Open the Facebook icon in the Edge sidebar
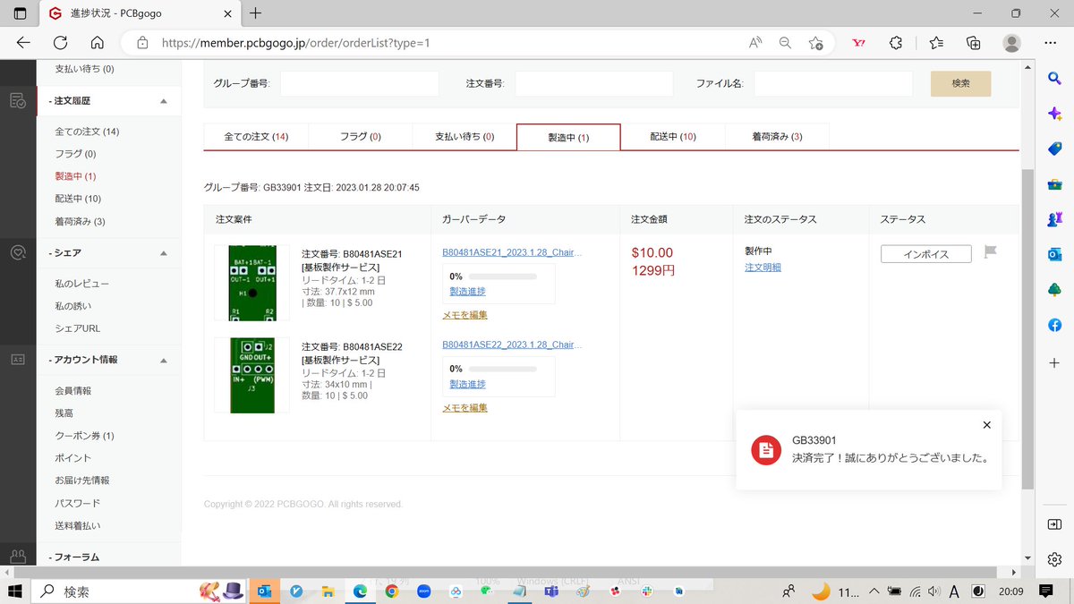The image size is (1074, 604). (1054, 325)
